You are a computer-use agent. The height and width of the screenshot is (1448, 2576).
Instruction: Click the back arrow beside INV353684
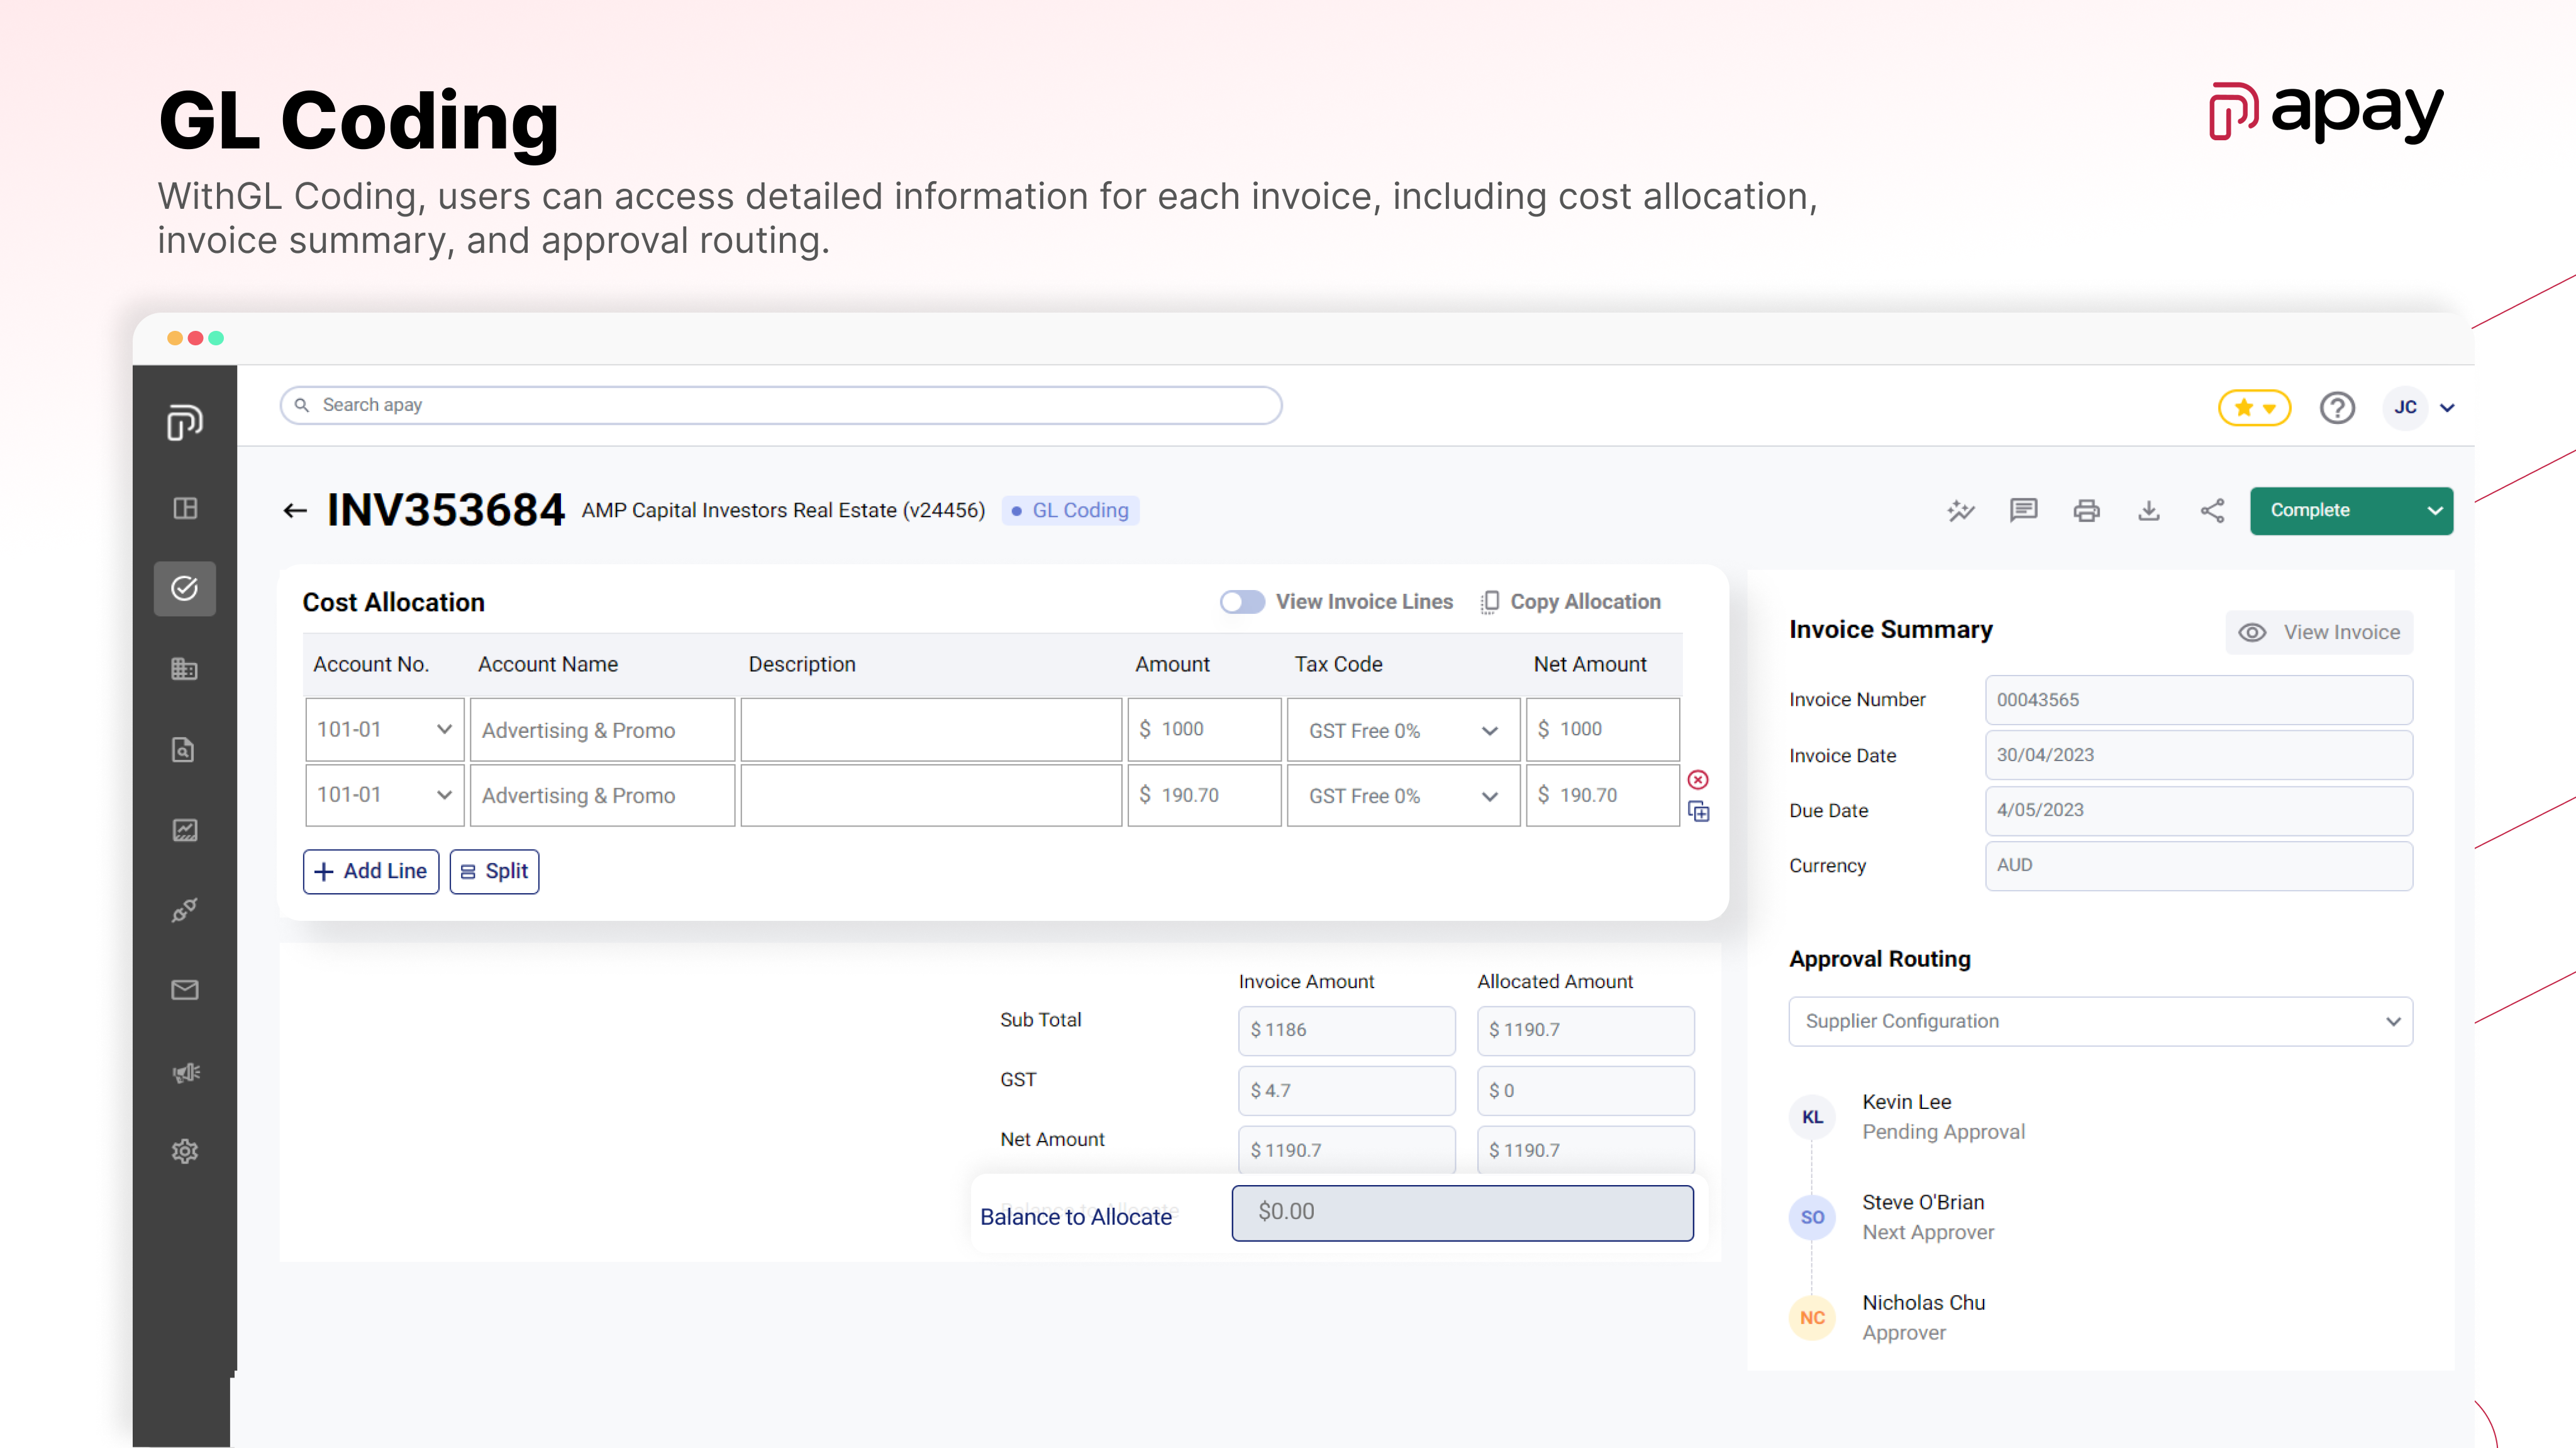tap(294, 511)
